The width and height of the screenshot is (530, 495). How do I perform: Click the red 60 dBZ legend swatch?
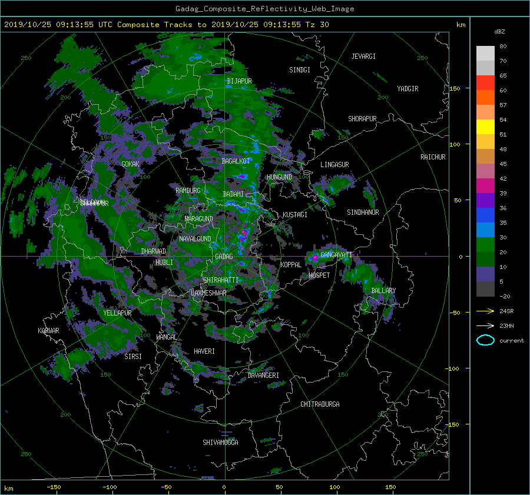click(x=485, y=82)
